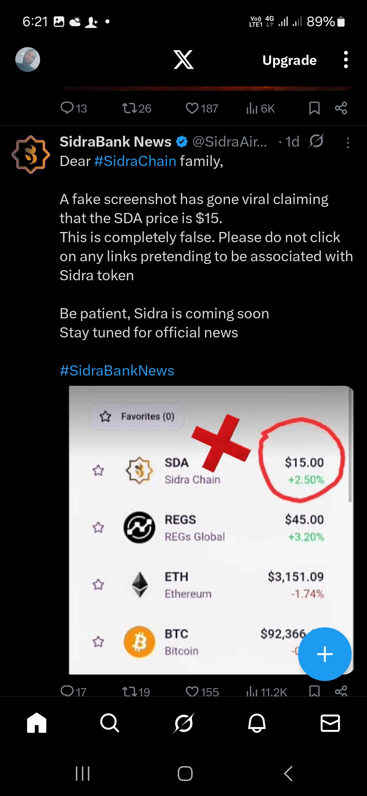This screenshot has width=367, height=796.
Task: Reply to the post with 13 comments
Action: point(73,108)
